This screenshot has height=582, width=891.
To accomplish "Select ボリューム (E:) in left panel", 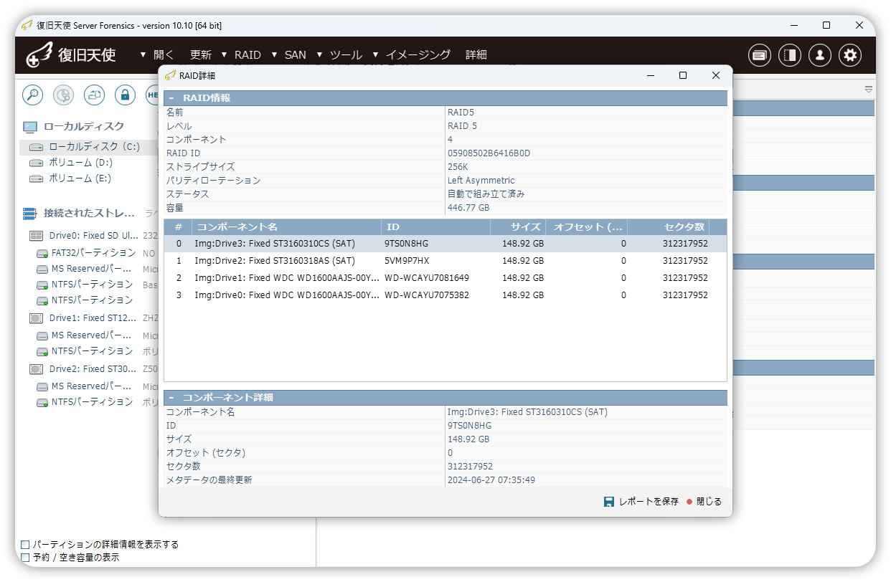I will [80, 179].
